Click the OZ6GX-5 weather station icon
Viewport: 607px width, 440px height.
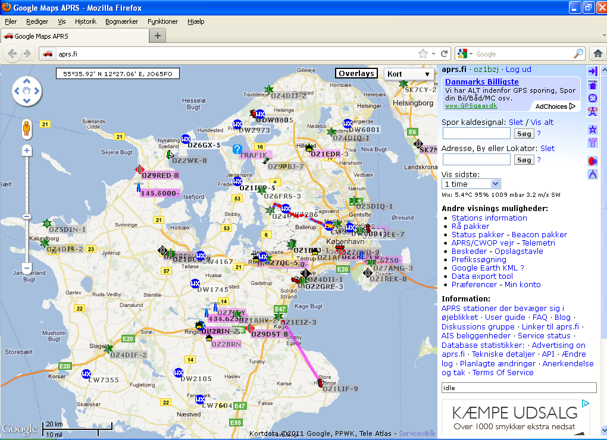coord(186,139)
